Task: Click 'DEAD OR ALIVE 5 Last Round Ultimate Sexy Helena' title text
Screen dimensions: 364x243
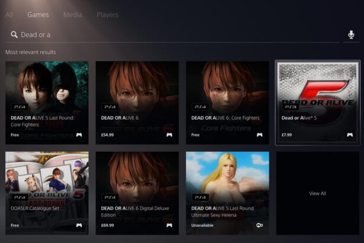Action: (x=223, y=212)
